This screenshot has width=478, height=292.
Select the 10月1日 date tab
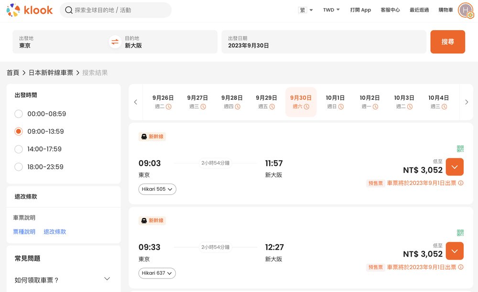(x=335, y=102)
